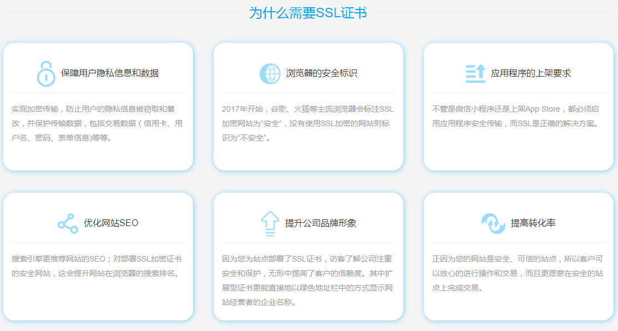Click the 提升公司品牌形象 heading text

(321, 223)
